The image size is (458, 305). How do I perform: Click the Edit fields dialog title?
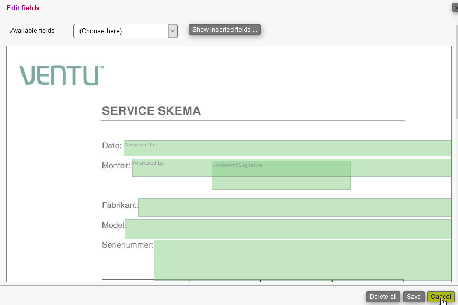click(23, 8)
